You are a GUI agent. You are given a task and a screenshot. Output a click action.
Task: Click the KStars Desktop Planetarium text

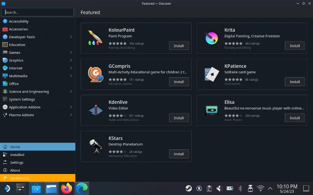coord(126,144)
